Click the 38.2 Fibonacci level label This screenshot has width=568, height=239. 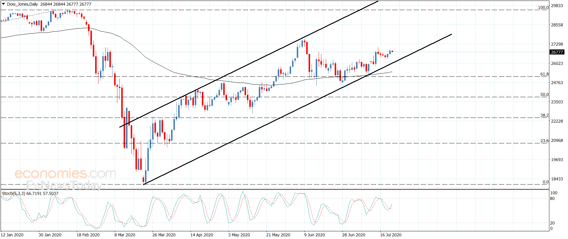(545, 115)
